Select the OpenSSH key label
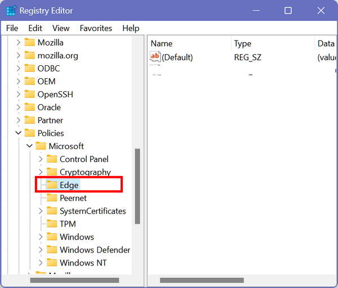 point(55,94)
